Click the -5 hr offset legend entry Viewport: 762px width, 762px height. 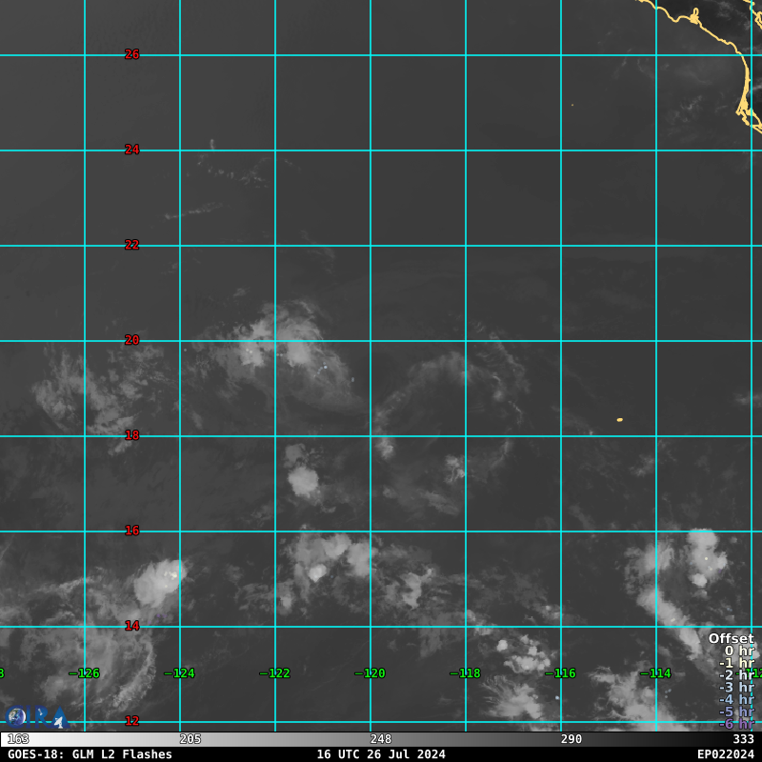tap(736, 712)
